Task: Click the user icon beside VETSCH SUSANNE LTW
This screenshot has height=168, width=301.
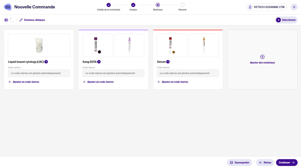Action: (x=250, y=7)
